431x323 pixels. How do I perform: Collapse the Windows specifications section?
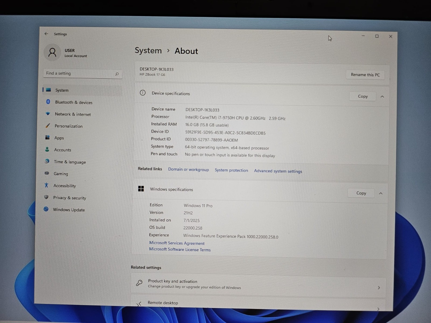click(381, 193)
